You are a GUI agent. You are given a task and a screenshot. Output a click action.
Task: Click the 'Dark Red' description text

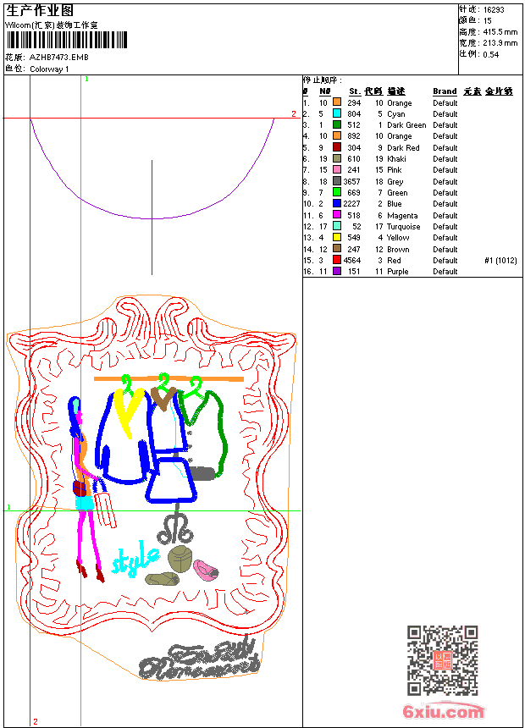click(x=403, y=147)
